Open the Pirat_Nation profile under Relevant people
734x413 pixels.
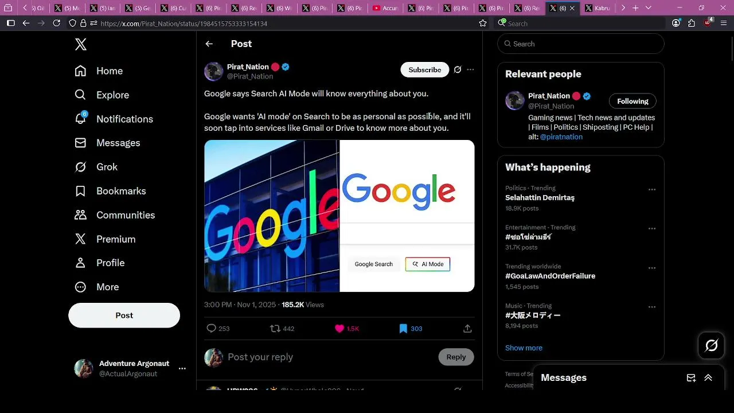[x=549, y=96]
